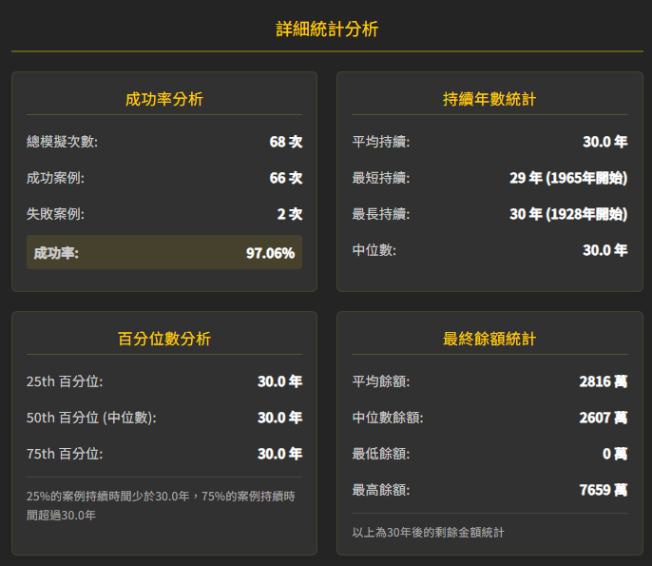Click the 中位數餘額 label
The width and height of the screenshot is (652, 566).
click(388, 418)
